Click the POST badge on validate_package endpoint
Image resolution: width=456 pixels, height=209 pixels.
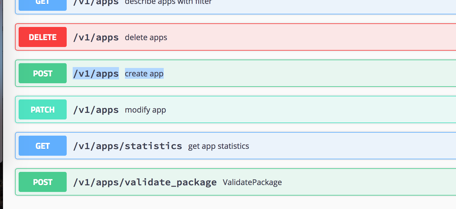(x=42, y=182)
